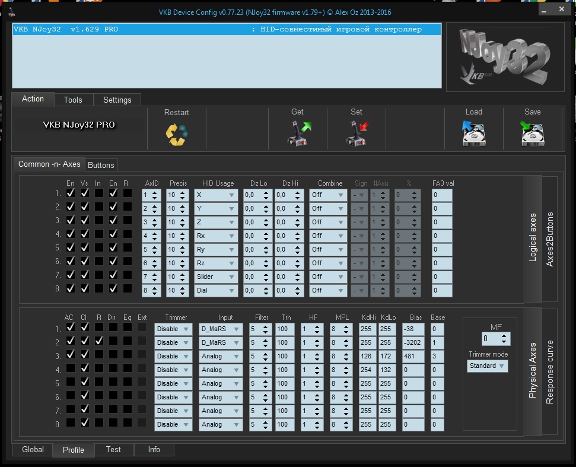The height and width of the screenshot is (467, 576).
Task: Open the Info bottom tab
Action: coord(154,450)
